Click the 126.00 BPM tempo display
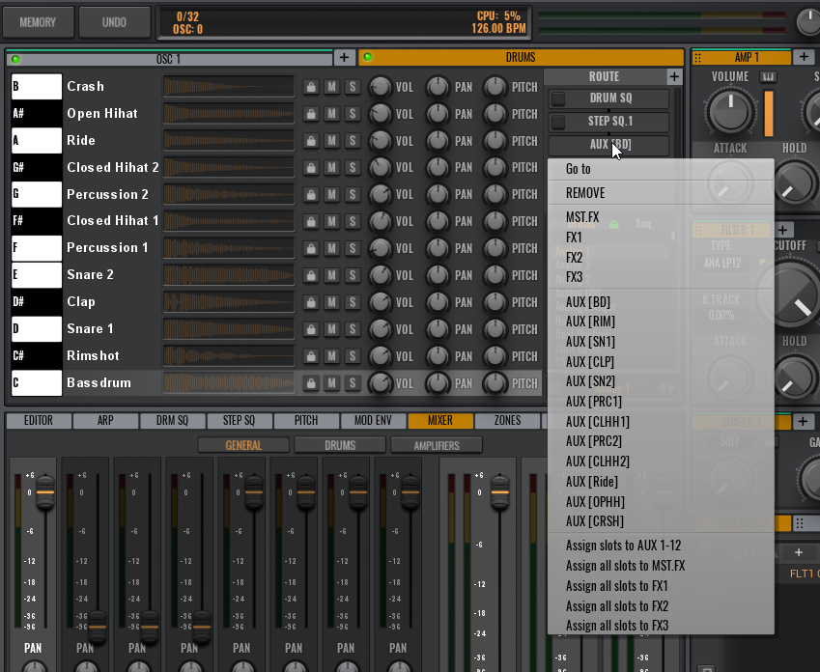This screenshot has width=820, height=672. click(498, 29)
